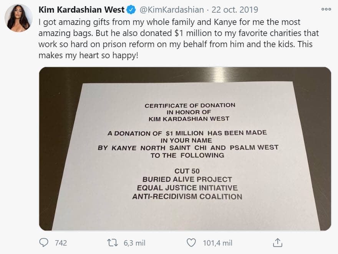This screenshot has width=338, height=254.
Task: Click the retweet arrows icon
Action: (x=113, y=243)
